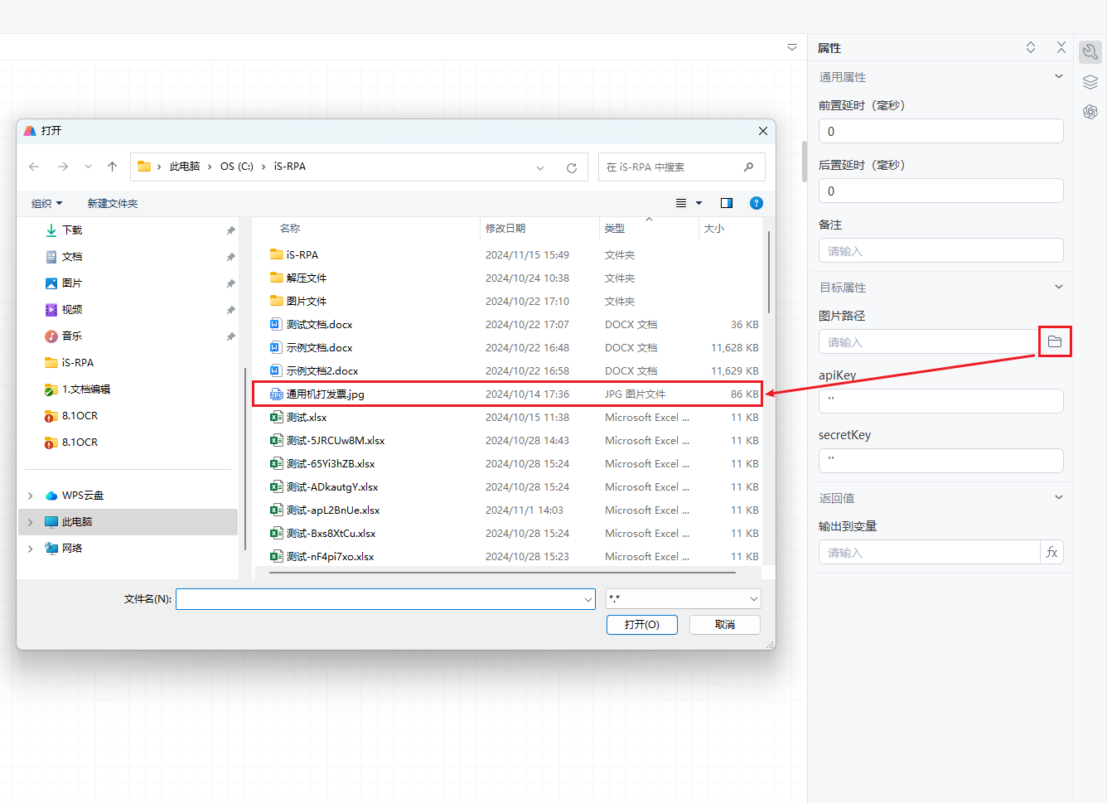Sort by 修改日期 column header
This screenshot has height=803, width=1107.
[x=505, y=228]
